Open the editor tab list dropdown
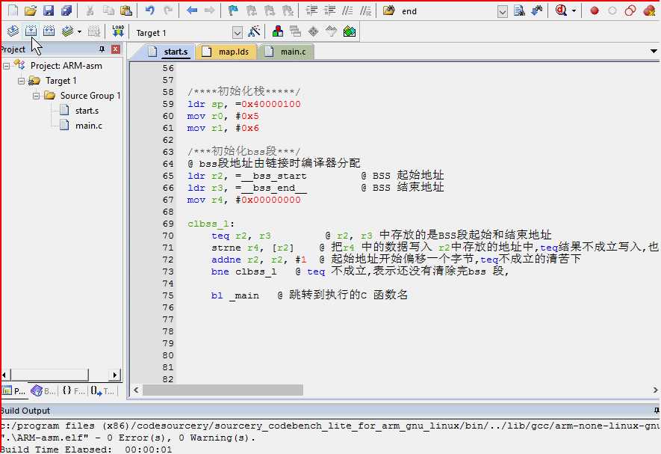 point(654,51)
